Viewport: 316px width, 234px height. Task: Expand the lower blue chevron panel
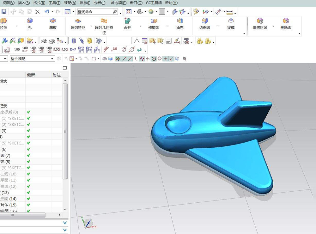[x=65, y=230]
